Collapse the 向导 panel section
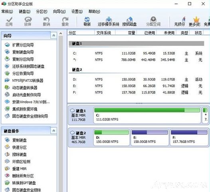 [54, 36]
